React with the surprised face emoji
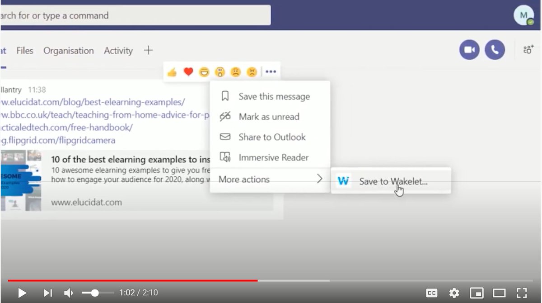The image size is (542, 303). [x=220, y=71]
